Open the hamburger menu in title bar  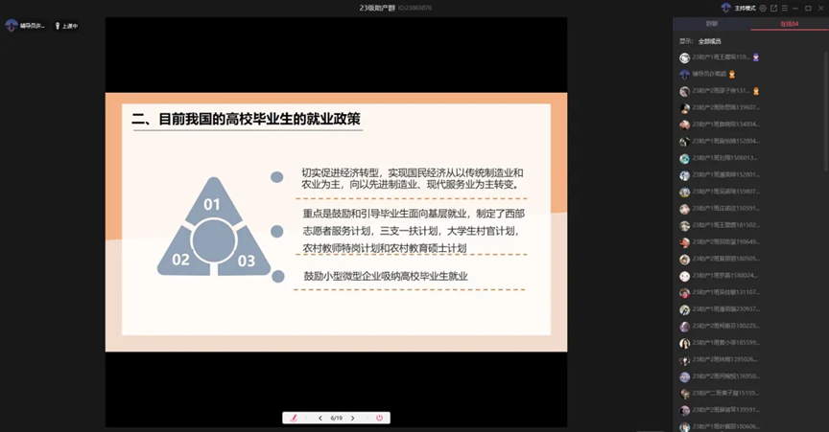(x=786, y=8)
